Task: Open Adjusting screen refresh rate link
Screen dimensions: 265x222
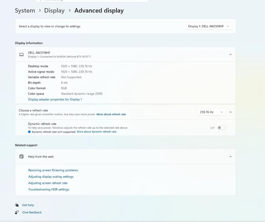Action: 48,183
